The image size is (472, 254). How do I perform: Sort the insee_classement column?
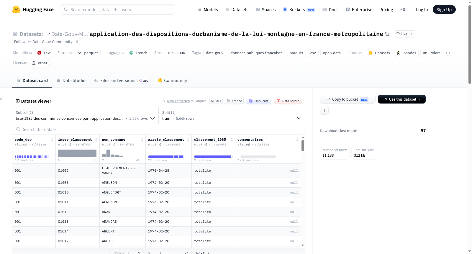(x=96, y=140)
